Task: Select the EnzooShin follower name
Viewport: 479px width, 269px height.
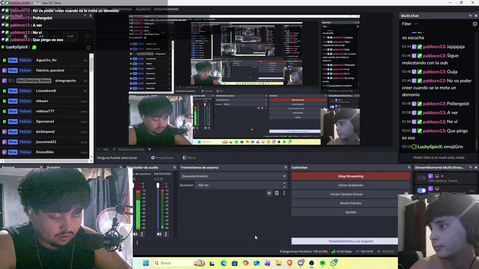Action: (45, 152)
